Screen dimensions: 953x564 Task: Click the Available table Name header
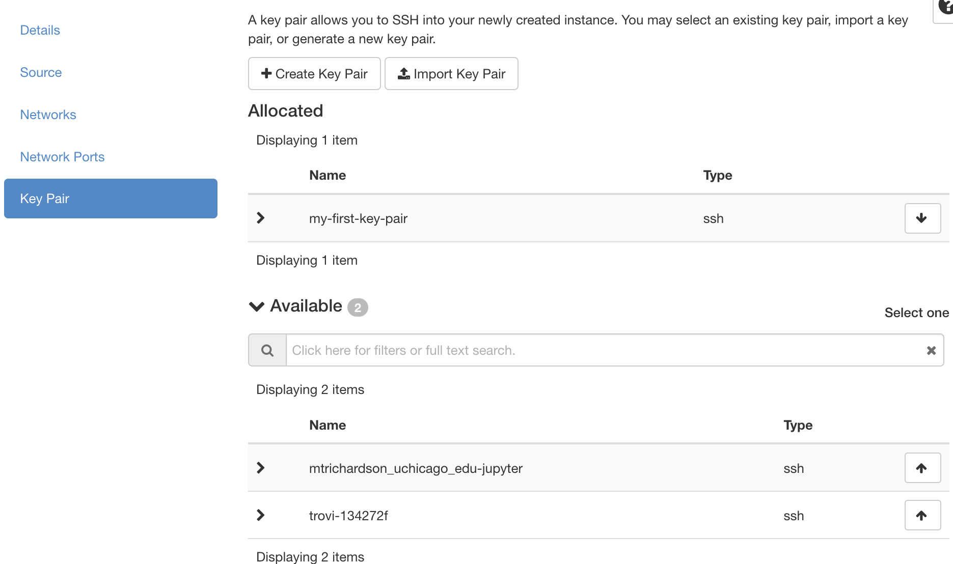click(328, 425)
